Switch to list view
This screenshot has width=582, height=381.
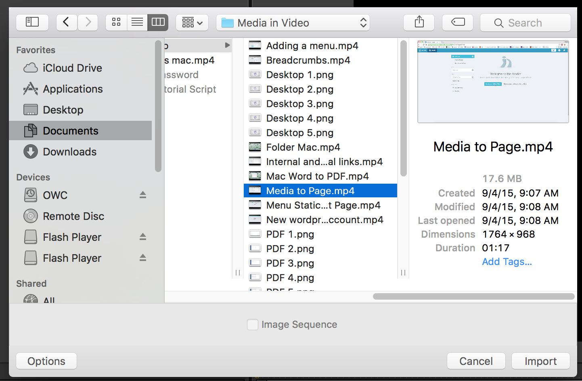point(137,23)
